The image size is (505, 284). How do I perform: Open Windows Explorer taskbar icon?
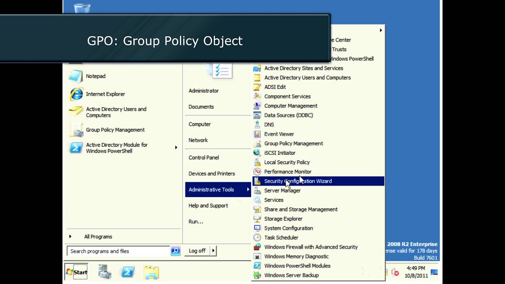(151, 272)
